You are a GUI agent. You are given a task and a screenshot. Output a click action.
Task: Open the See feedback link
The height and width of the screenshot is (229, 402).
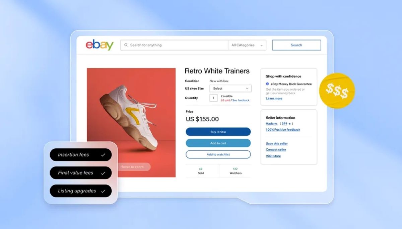pyautogui.click(x=241, y=100)
